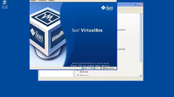174x97 pixels.
Task: Click the shared folders status icon
Action: coord(94,68)
